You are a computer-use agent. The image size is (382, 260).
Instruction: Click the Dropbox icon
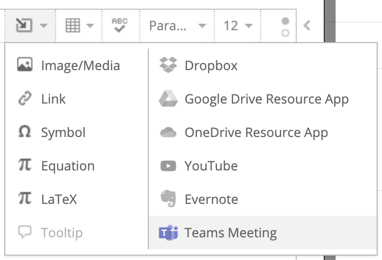168,66
